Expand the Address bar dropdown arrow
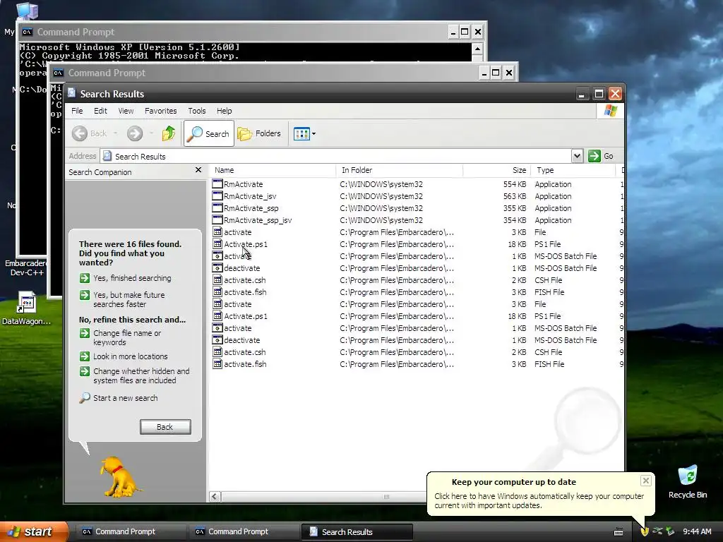This screenshot has height=542, width=723. pyautogui.click(x=577, y=156)
